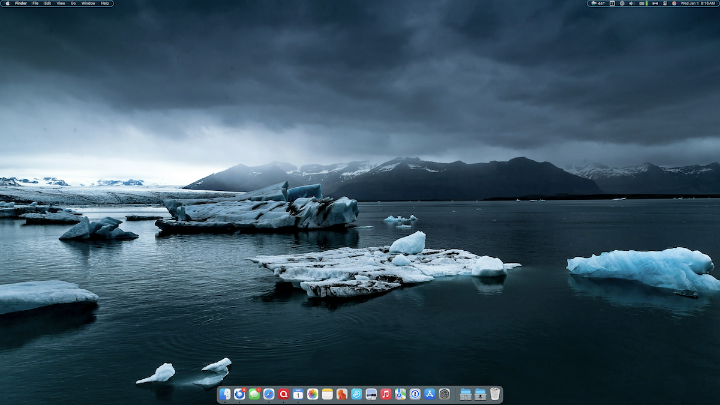The image size is (720, 405).
Task: Click the Siri icon in menu bar
Action: coord(674,3)
